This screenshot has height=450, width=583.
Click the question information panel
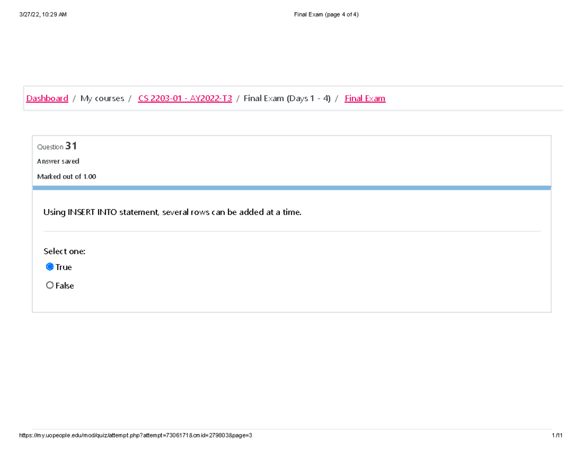coord(291,160)
